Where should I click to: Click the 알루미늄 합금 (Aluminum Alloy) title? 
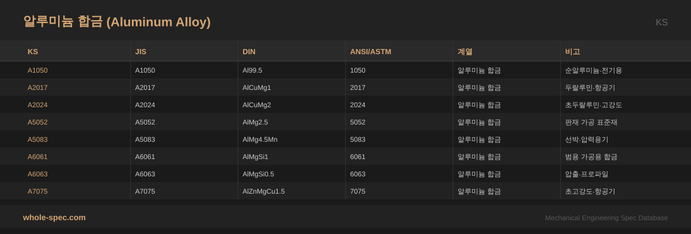click(x=117, y=22)
